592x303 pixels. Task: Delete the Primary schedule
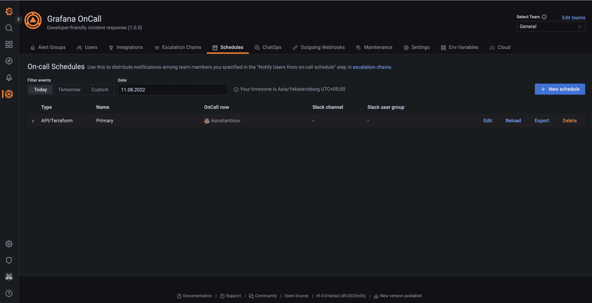(x=569, y=121)
